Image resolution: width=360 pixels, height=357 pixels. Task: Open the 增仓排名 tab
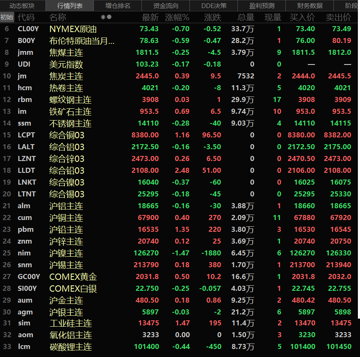pyautogui.click(x=118, y=6)
